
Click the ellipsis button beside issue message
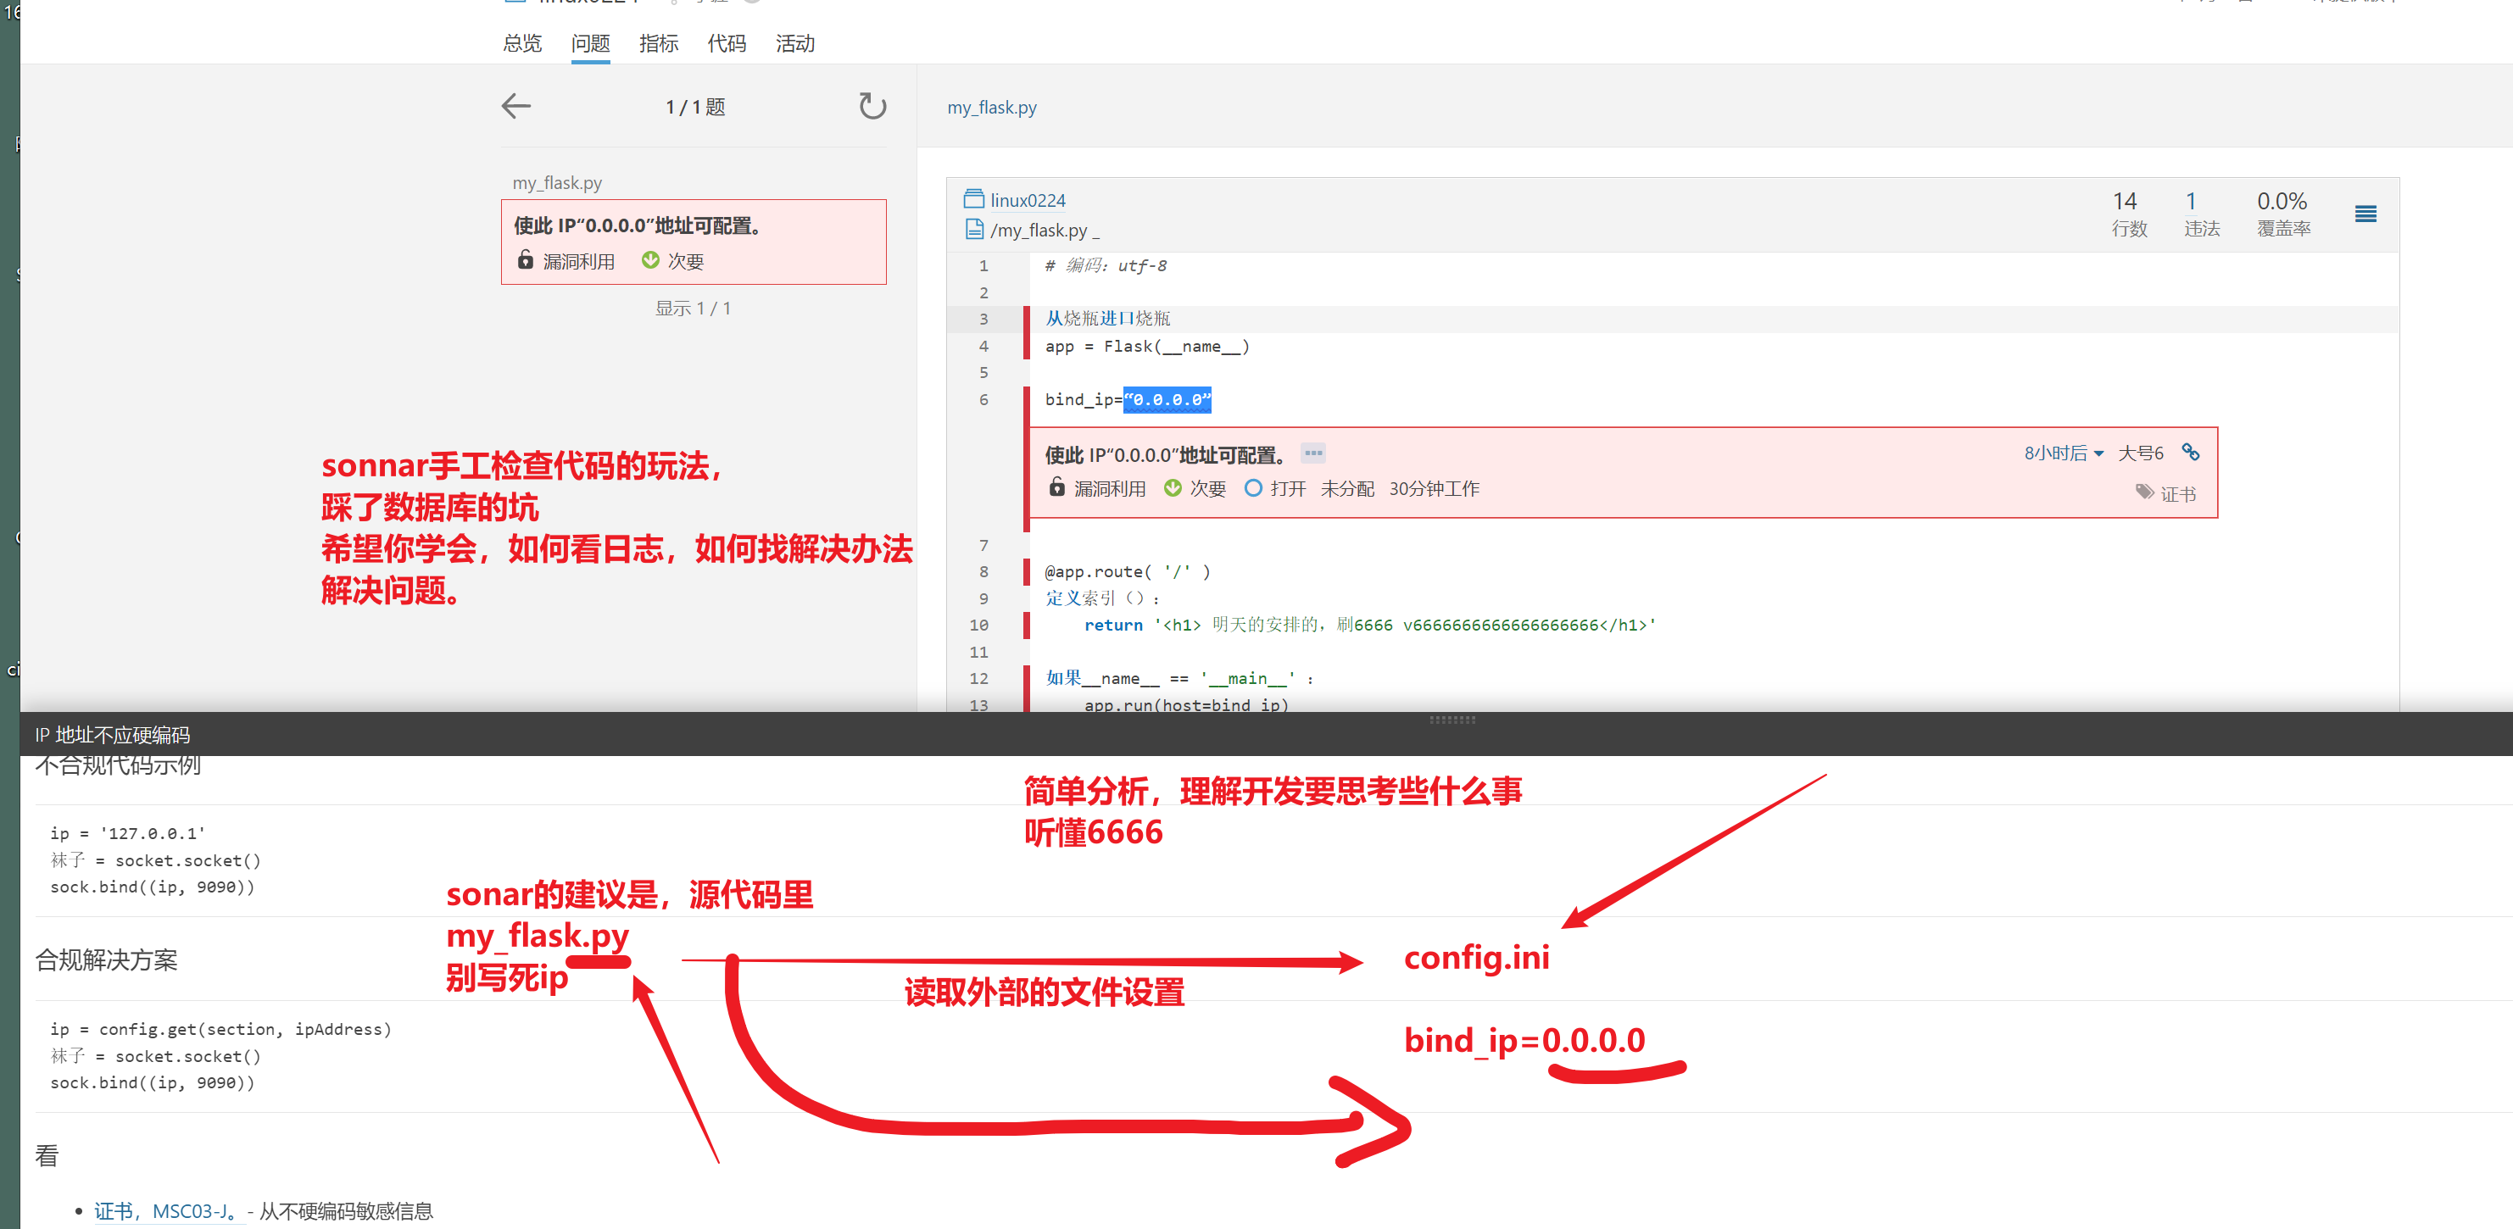point(1313,453)
